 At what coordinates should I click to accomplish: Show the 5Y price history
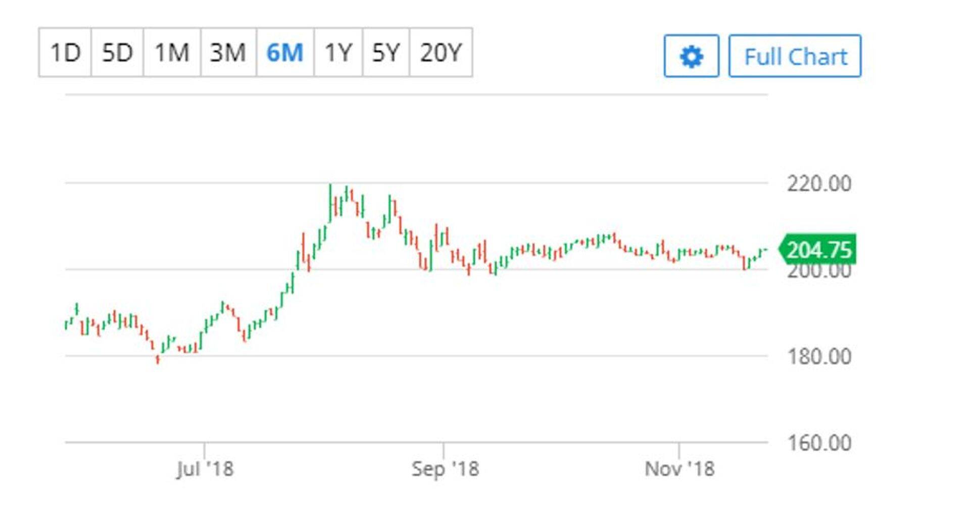point(386,53)
